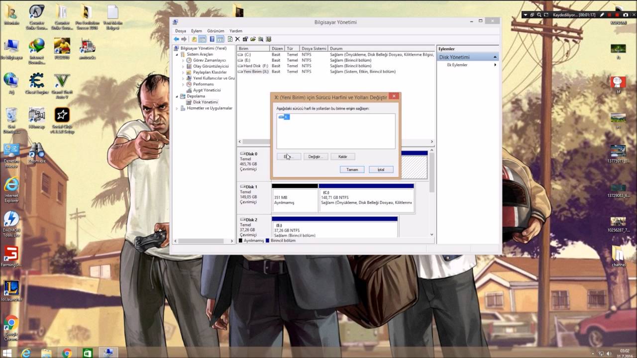637x358 pixels.
Task: Expand Olay Görüntüleyicisi tree node
Action: pyautogui.click(x=183, y=66)
